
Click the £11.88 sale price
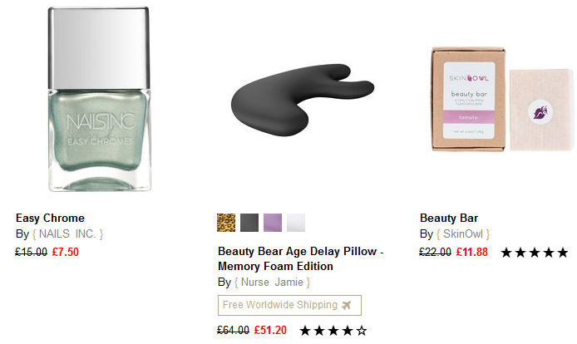coord(472,252)
